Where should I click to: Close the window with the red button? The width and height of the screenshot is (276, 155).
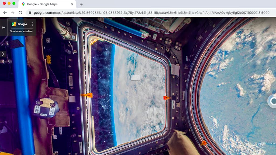tap(4, 3)
